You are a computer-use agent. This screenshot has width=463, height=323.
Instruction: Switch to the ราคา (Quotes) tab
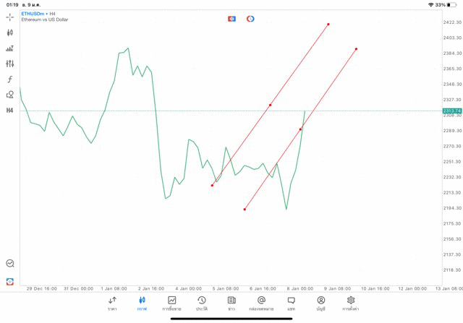[112, 303]
